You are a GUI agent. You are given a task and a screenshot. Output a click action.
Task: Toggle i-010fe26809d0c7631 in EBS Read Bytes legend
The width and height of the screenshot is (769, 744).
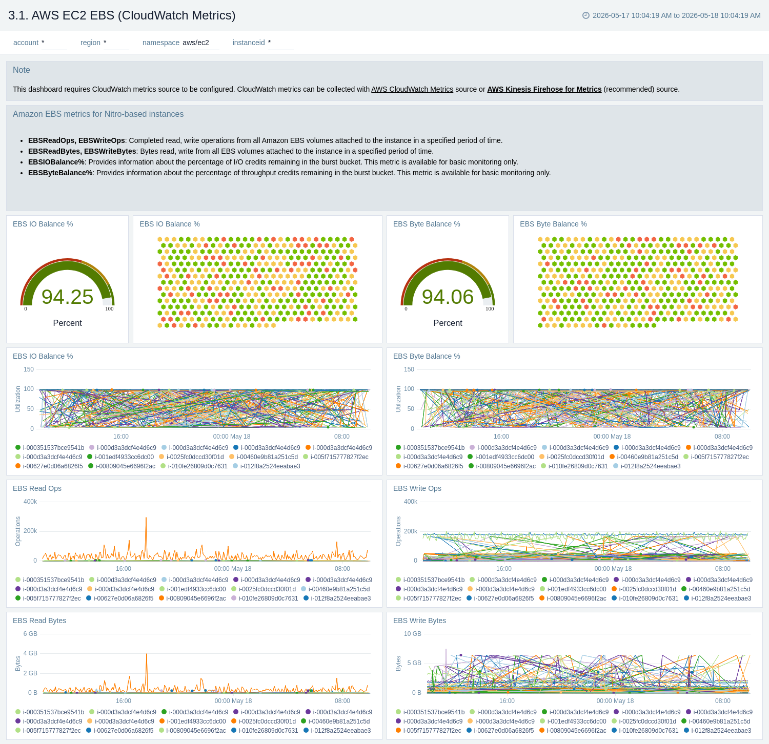coord(265,731)
